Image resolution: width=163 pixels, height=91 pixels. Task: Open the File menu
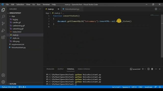[x=7, y=5]
